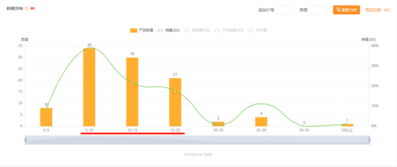Click the 20-25 bar with value 2

coord(218,124)
